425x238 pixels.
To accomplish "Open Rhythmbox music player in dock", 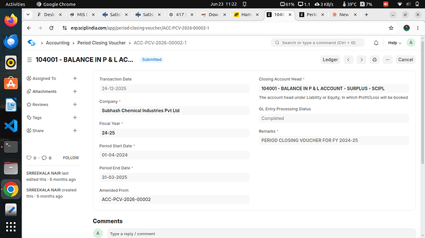I will click(x=11, y=63).
